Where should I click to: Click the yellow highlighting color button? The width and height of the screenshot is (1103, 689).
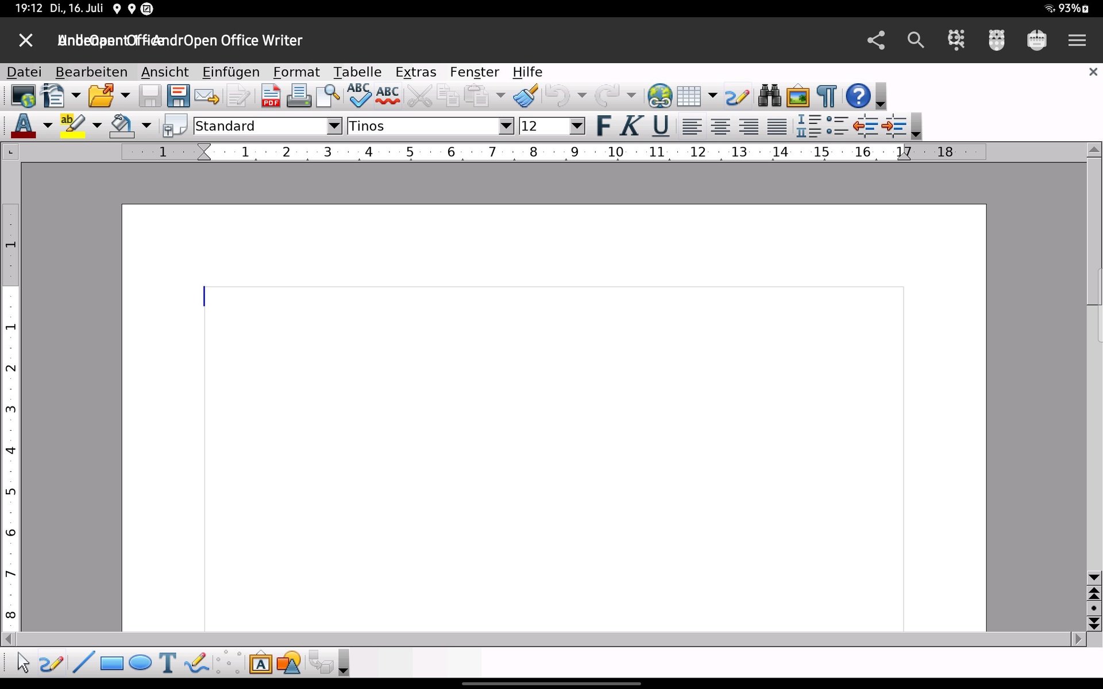coord(72,126)
